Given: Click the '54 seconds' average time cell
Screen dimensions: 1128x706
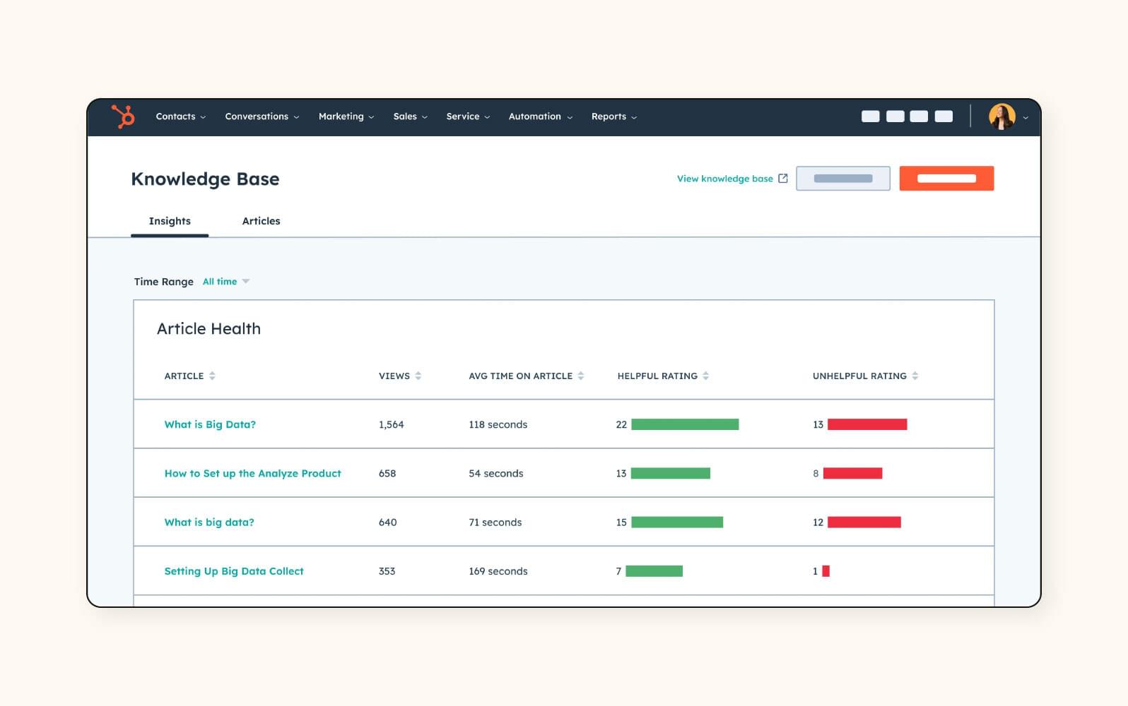Looking at the screenshot, I should click(x=496, y=474).
